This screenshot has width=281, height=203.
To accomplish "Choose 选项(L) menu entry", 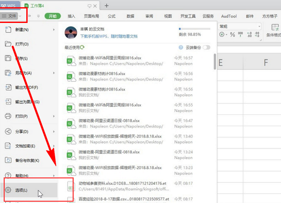I will click(29, 190).
